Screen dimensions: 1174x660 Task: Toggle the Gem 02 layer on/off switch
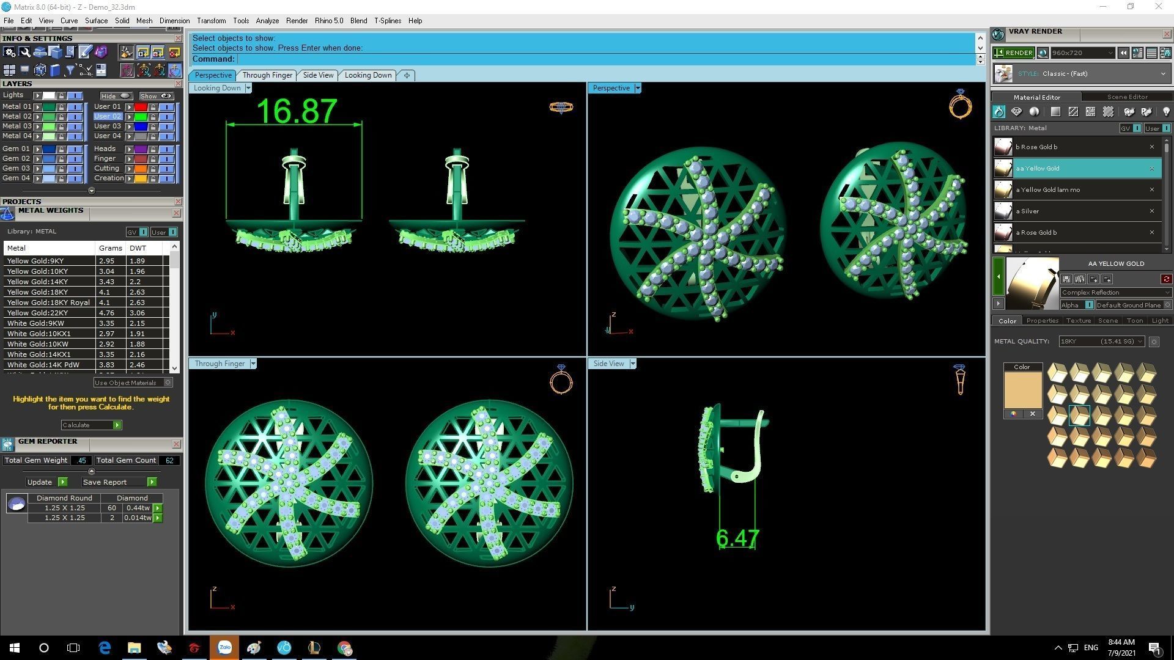tap(75, 159)
